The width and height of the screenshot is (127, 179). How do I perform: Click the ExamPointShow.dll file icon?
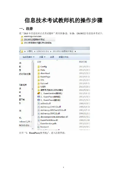39,120
